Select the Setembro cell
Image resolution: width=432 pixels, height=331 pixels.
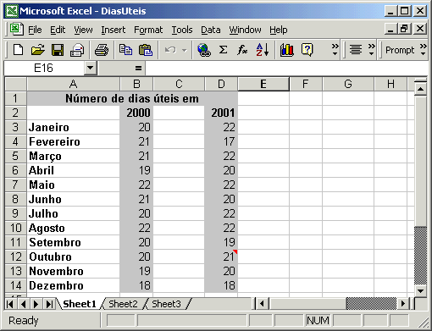pyautogui.click(x=73, y=242)
